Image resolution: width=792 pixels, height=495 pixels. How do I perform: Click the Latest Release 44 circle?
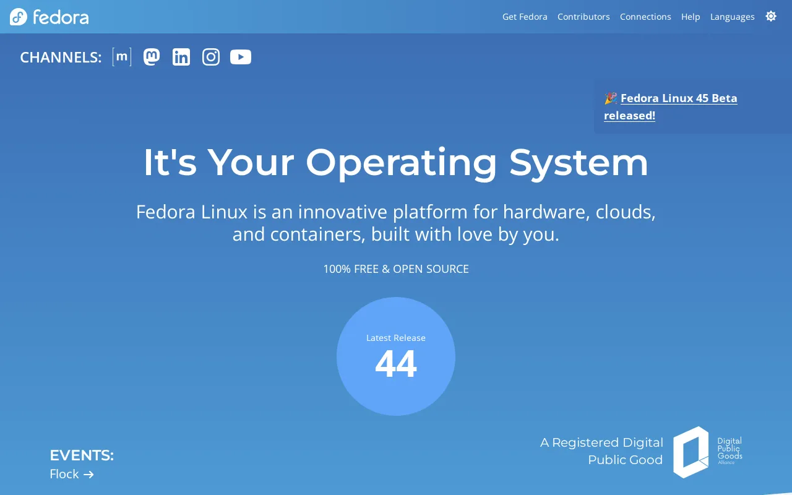point(396,356)
